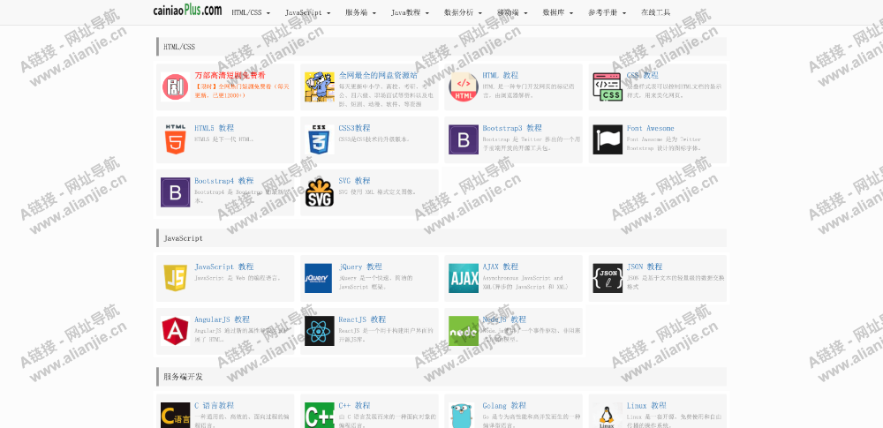Click the AngularJS red shield icon
The height and width of the screenshot is (428, 883).
coord(175,331)
